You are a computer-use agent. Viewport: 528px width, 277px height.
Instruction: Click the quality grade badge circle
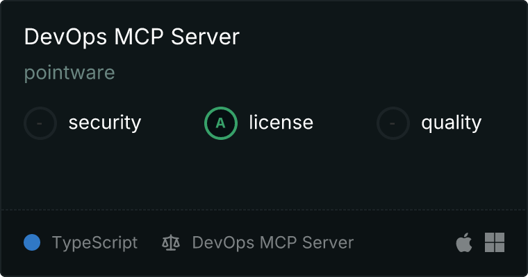[393, 123]
